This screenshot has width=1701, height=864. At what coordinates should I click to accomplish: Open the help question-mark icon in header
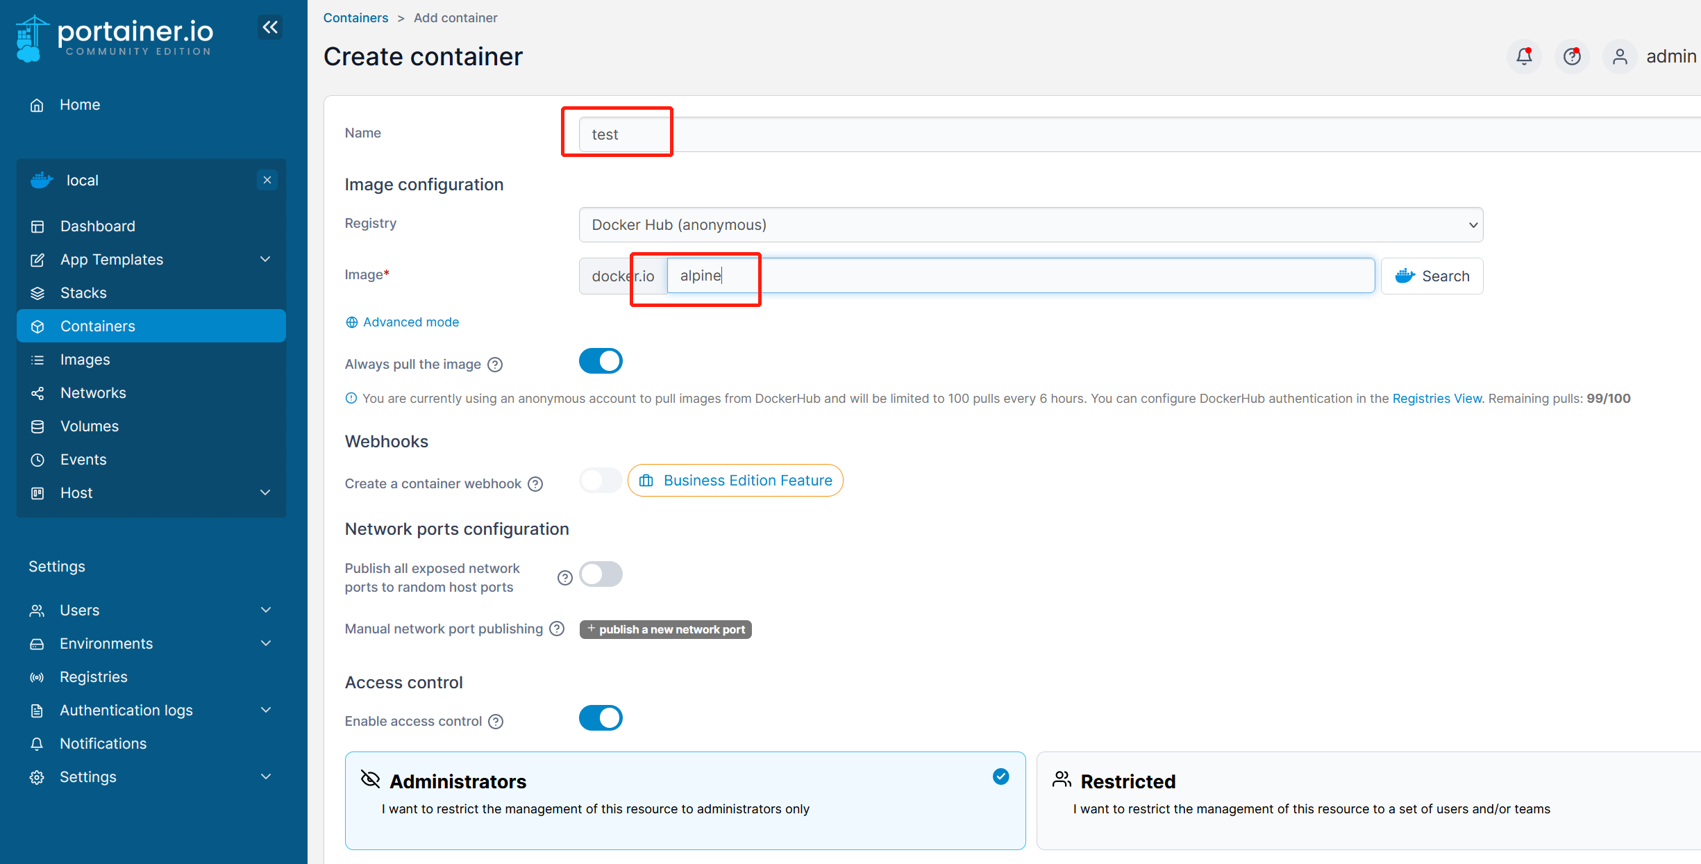[x=1572, y=56]
